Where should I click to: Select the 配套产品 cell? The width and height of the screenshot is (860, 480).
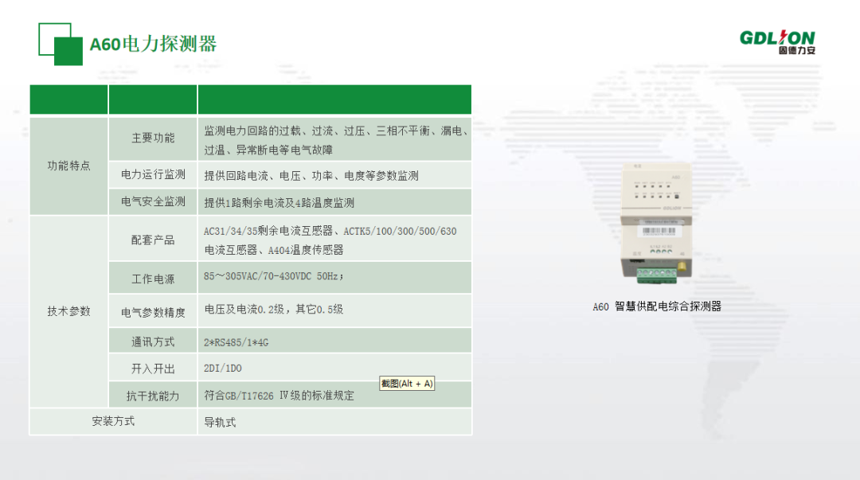[153, 240]
